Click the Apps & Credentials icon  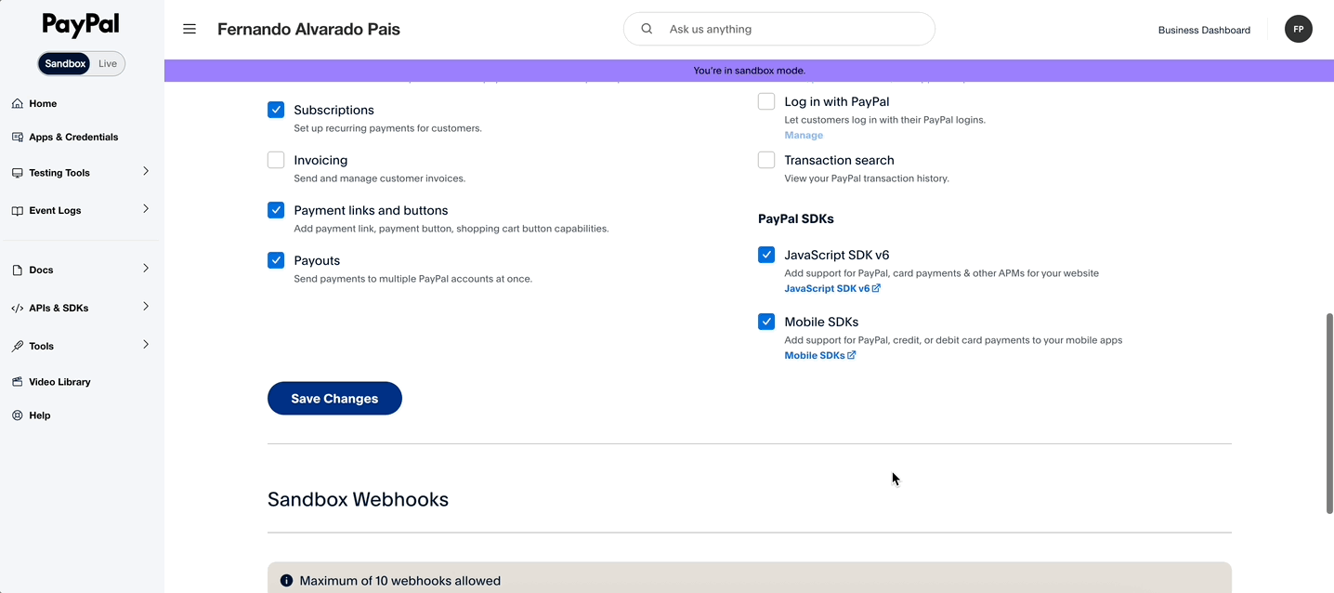pyautogui.click(x=18, y=137)
